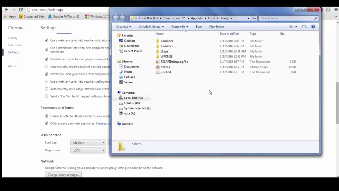Enable Do Not Track request checkbox

pos(47,96)
